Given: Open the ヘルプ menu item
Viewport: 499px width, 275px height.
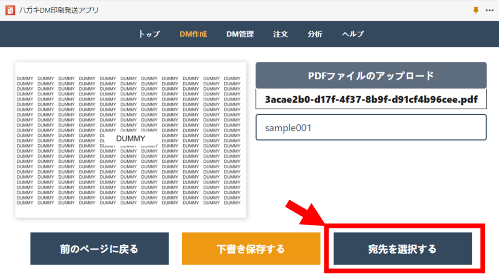Looking at the screenshot, I should [x=353, y=34].
